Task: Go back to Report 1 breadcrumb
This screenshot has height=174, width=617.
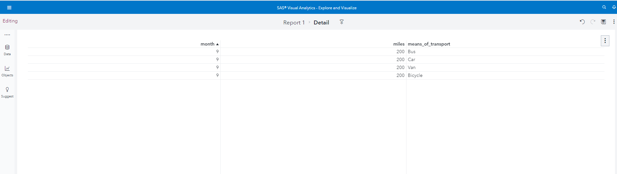Action: tap(294, 22)
